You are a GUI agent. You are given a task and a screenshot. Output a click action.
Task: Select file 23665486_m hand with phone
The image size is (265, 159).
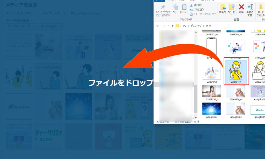click(236, 93)
